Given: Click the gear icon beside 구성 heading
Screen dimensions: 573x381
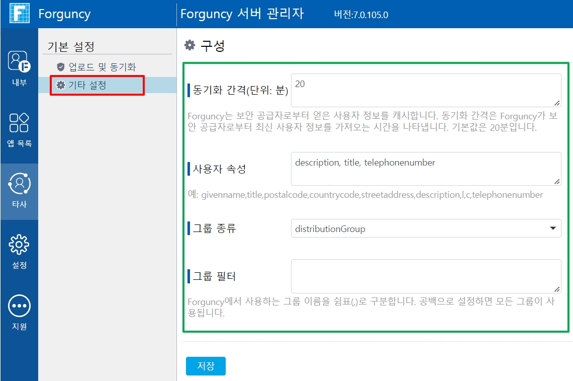Looking at the screenshot, I should [189, 46].
